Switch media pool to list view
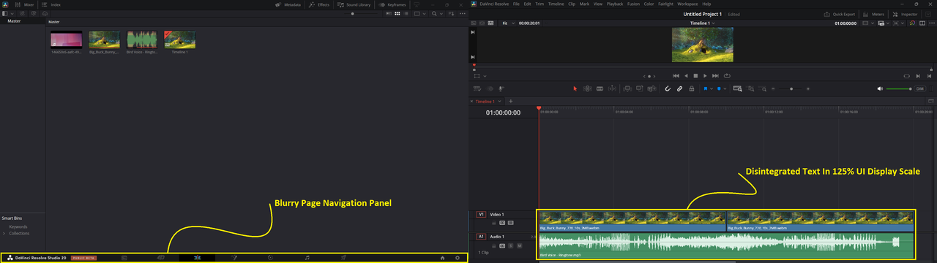The height and width of the screenshot is (263, 937). coord(406,13)
